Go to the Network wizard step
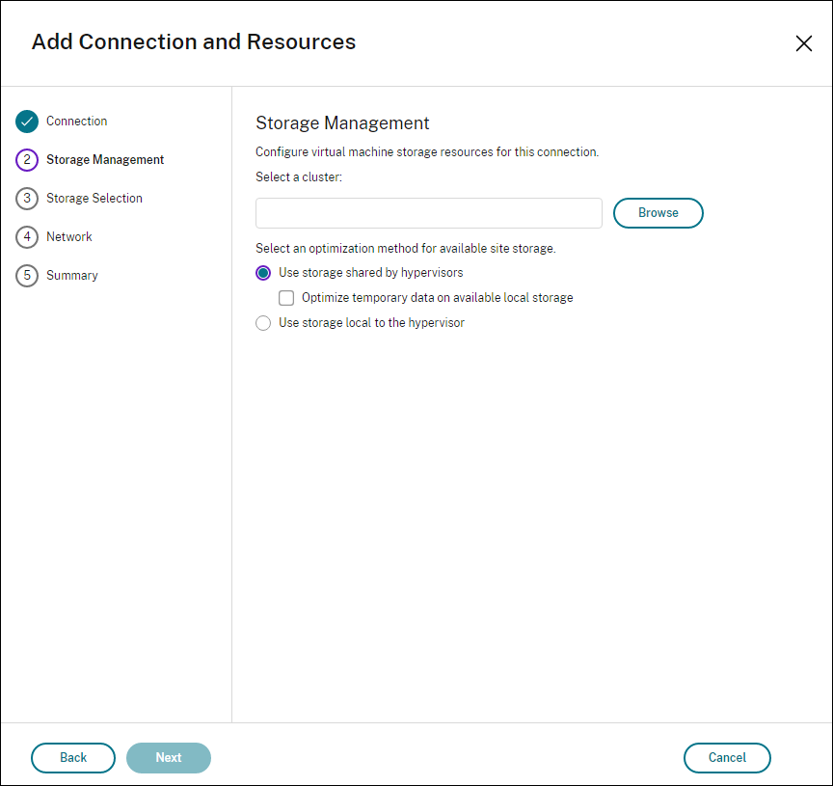This screenshot has width=833, height=786. click(x=68, y=236)
